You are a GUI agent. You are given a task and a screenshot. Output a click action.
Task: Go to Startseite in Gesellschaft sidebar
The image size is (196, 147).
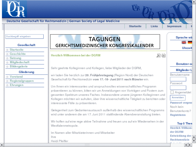[x=16, y=50]
